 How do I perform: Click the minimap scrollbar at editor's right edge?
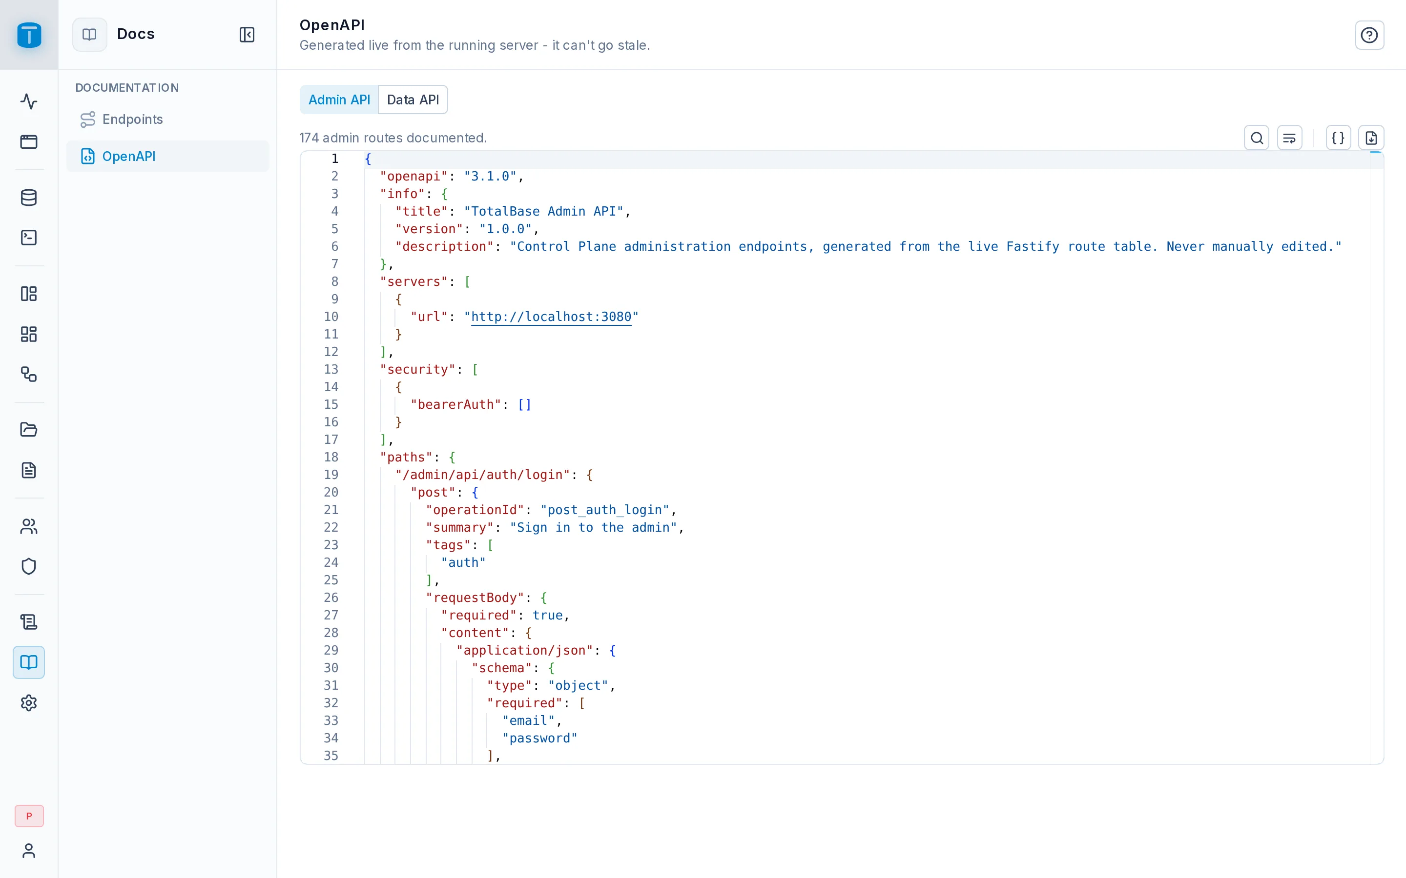[x=1376, y=457]
